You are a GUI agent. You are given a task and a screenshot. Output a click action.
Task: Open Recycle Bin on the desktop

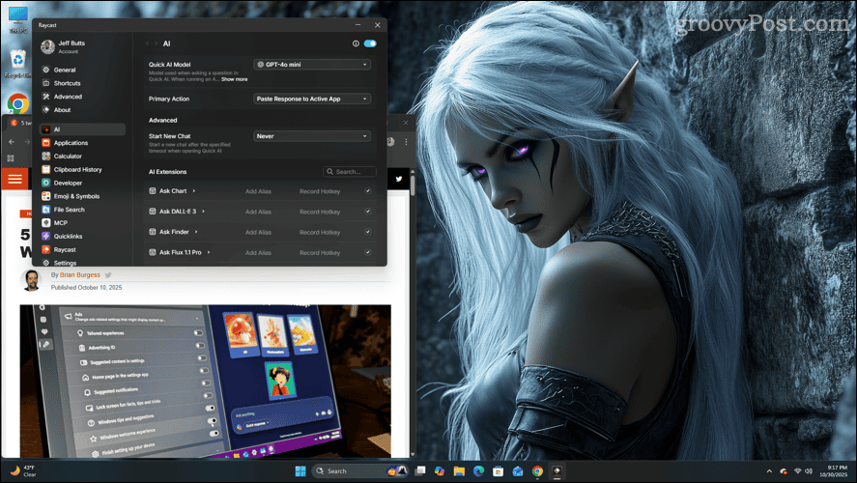pyautogui.click(x=17, y=64)
